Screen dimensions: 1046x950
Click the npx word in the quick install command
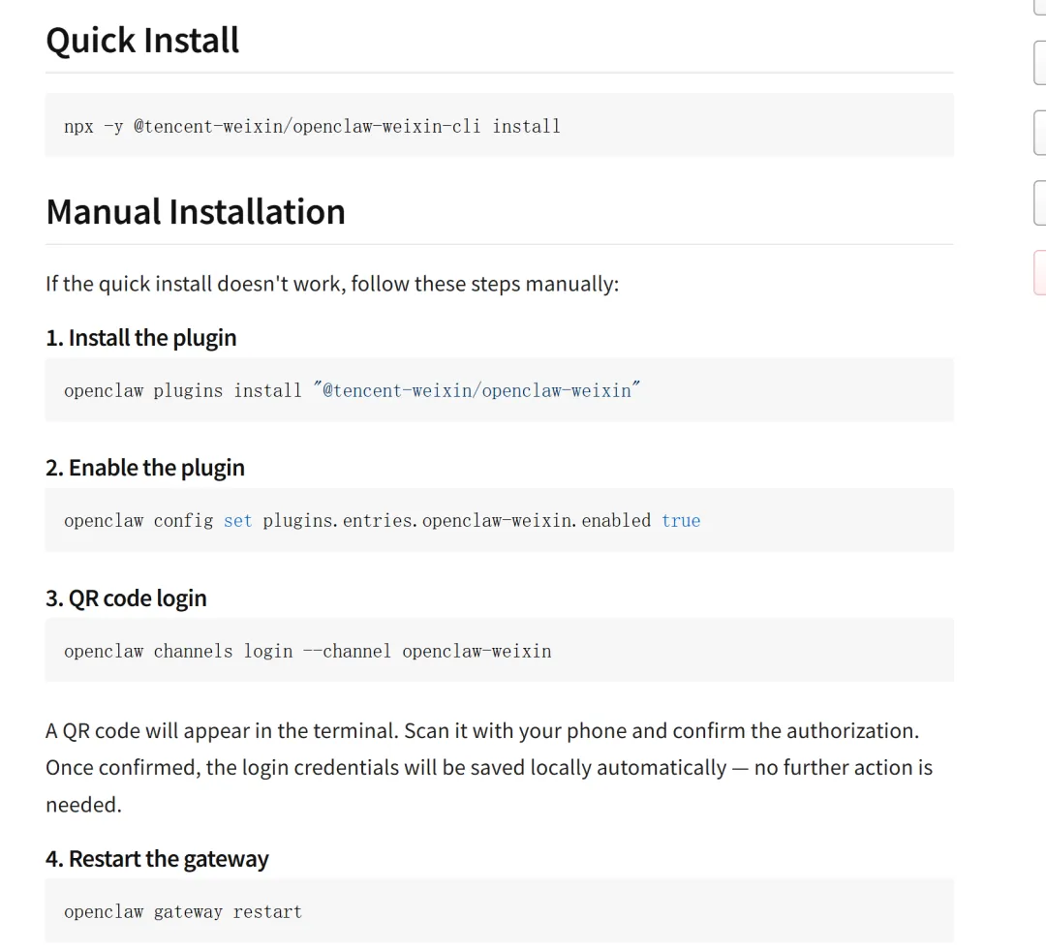(78, 126)
